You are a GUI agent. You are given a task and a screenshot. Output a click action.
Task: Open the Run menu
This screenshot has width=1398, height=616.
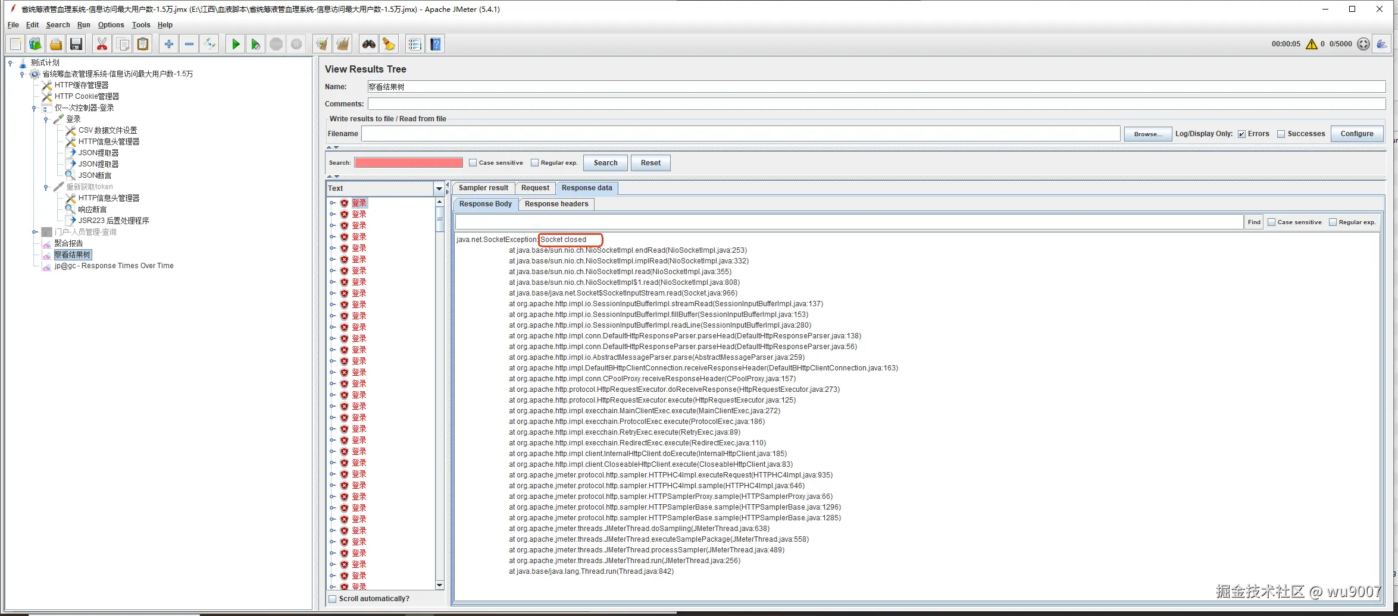click(x=83, y=25)
